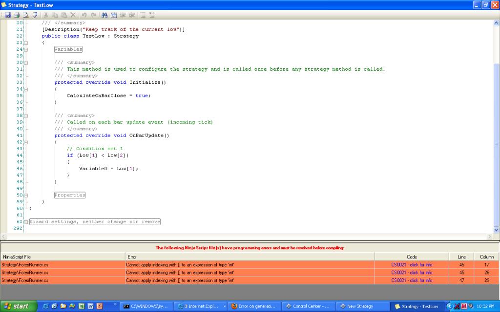Click the Error column header
This screenshot has width=500, height=312.
[250, 256]
